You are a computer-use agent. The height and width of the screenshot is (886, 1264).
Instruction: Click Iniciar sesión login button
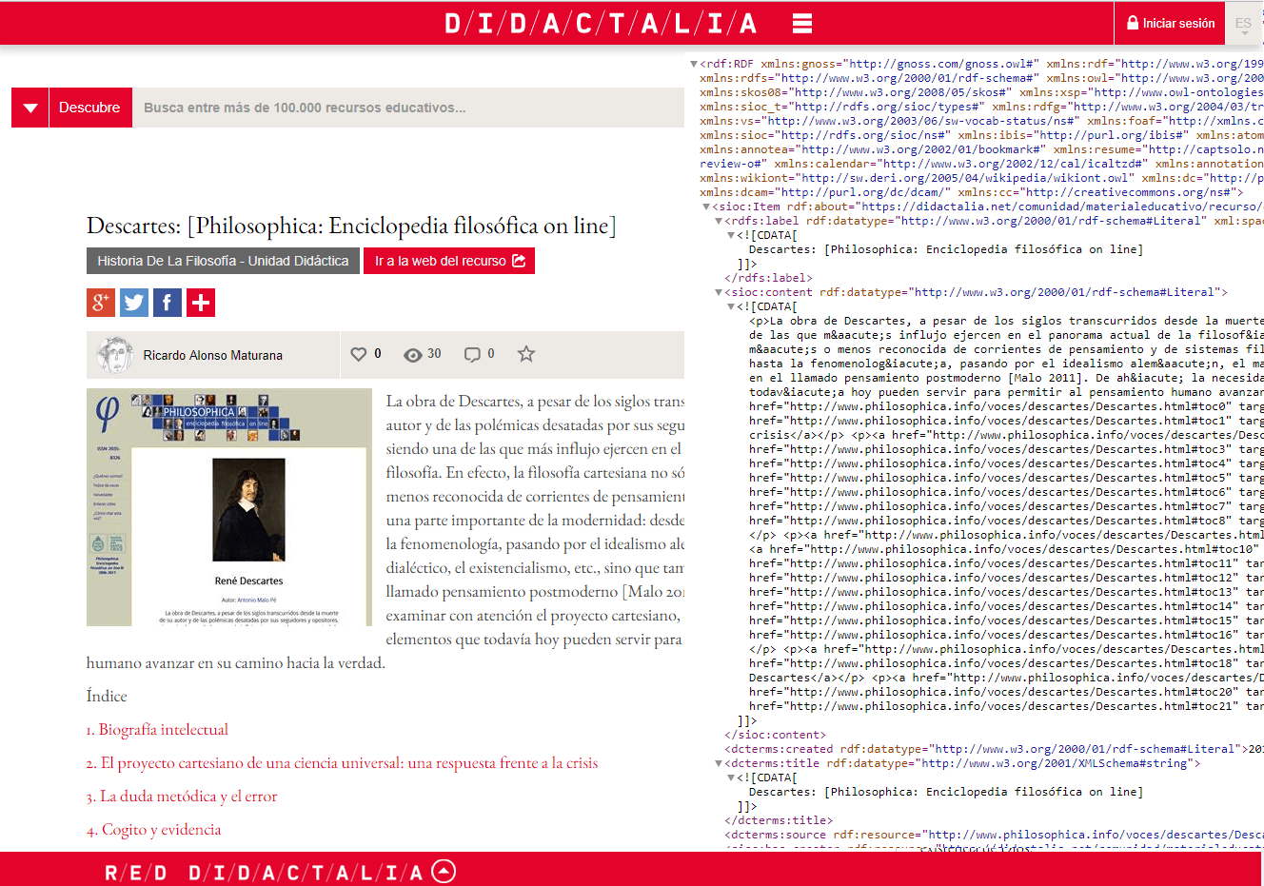[x=1171, y=23]
